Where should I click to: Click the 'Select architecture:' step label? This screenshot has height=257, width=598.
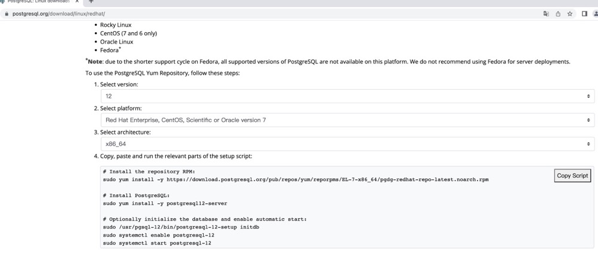pyautogui.click(x=125, y=132)
